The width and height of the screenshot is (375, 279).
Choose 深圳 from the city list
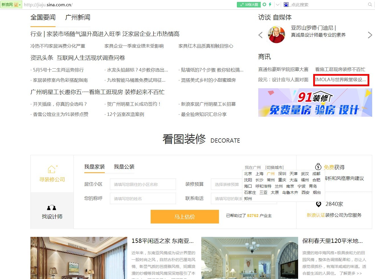coord(282,174)
